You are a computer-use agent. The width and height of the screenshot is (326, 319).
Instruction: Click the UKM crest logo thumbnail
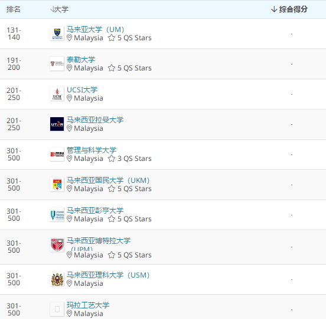[57, 185]
